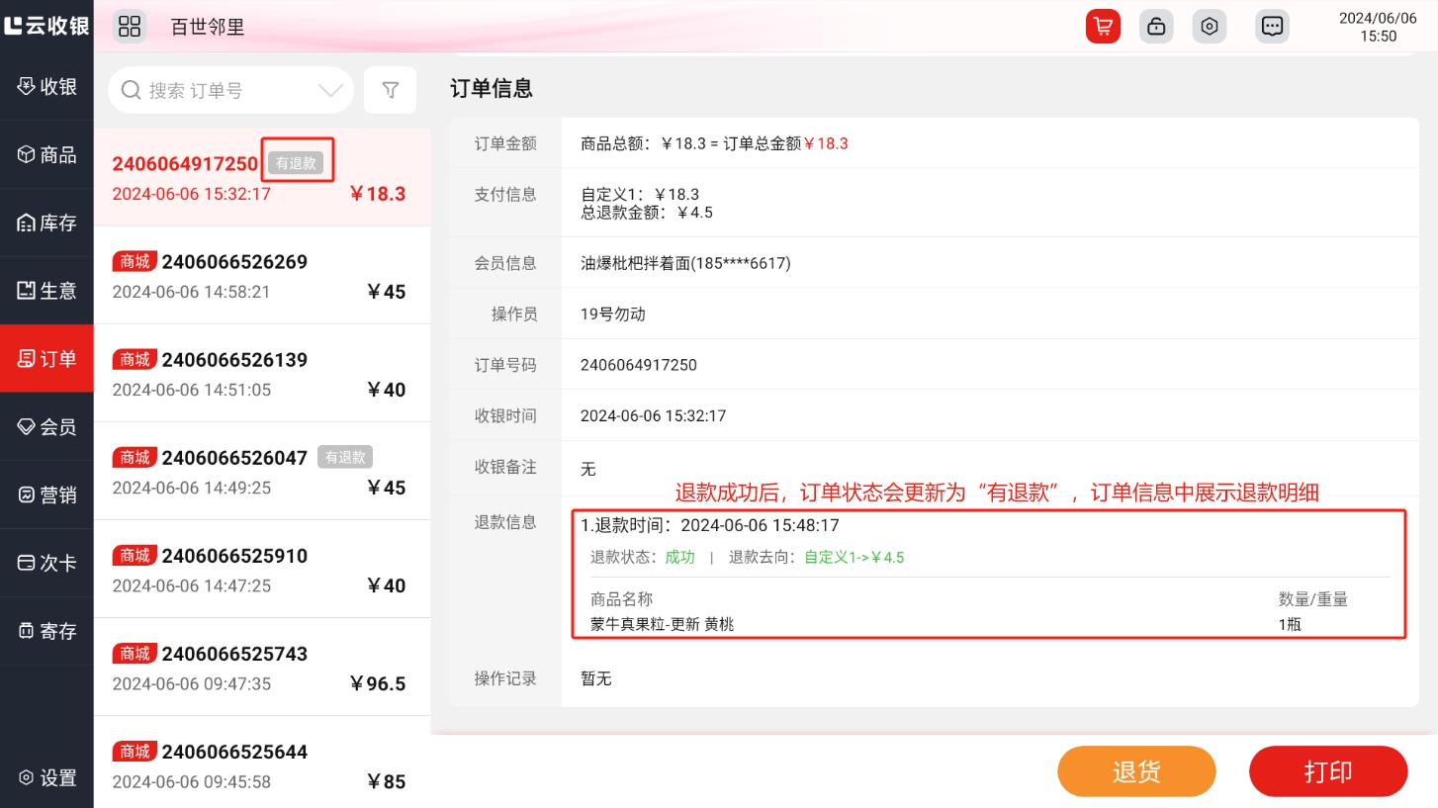Expand the order search dropdown chevron
This screenshot has height=808, width=1438.
330,91
